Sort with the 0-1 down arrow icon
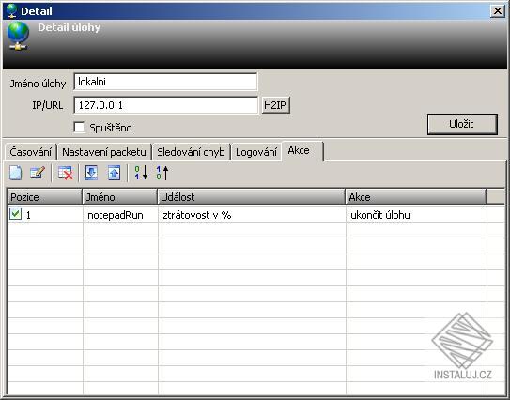 pos(141,173)
